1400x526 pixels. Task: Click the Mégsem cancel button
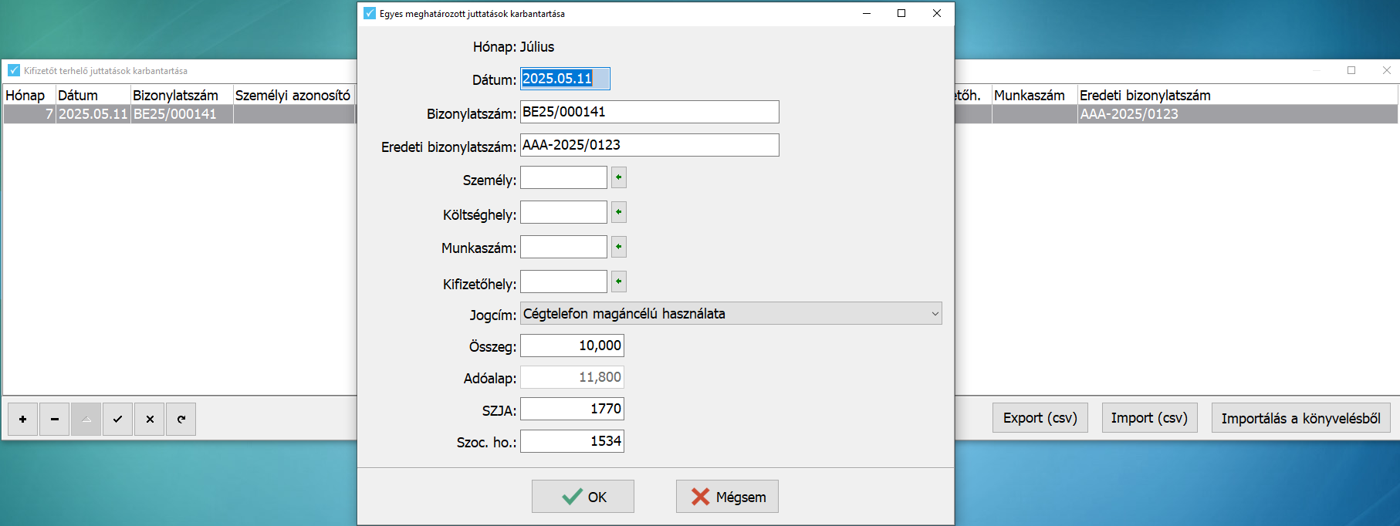(727, 497)
